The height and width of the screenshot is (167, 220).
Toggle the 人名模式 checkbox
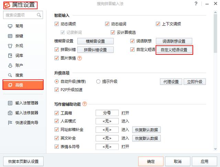(x=56, y=121)
